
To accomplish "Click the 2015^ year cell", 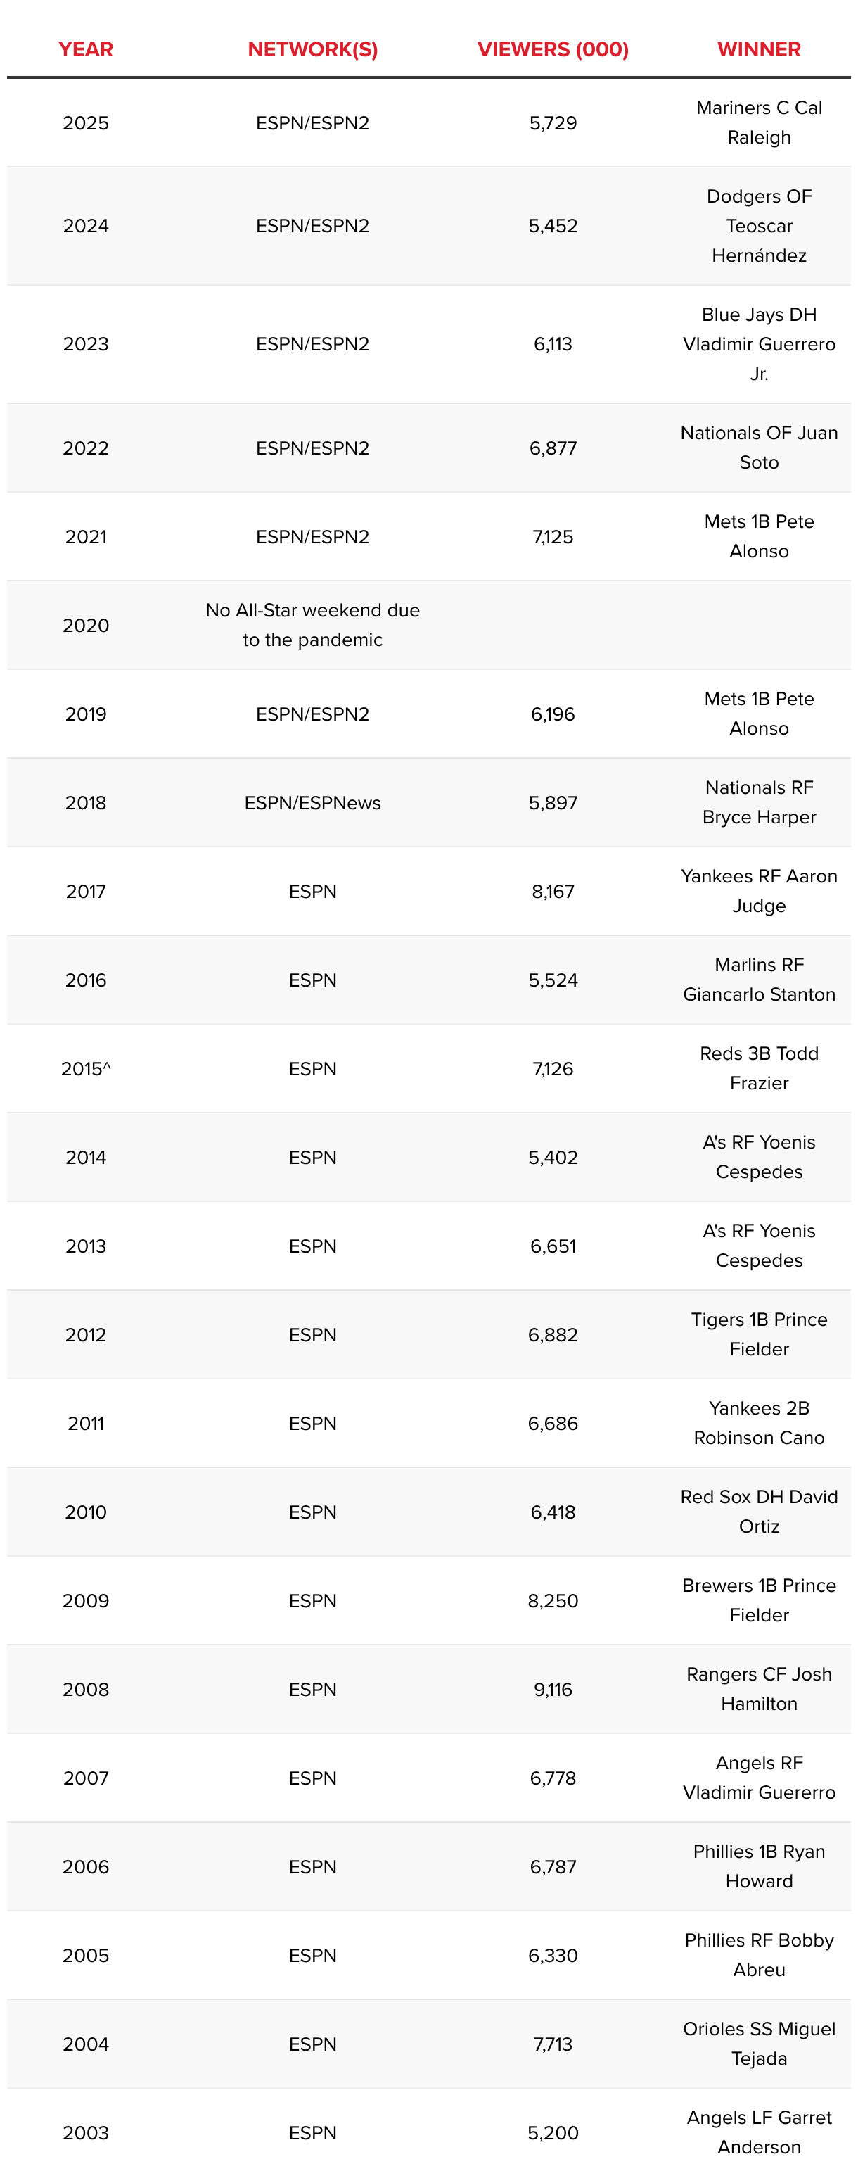I will (86, 1068).
